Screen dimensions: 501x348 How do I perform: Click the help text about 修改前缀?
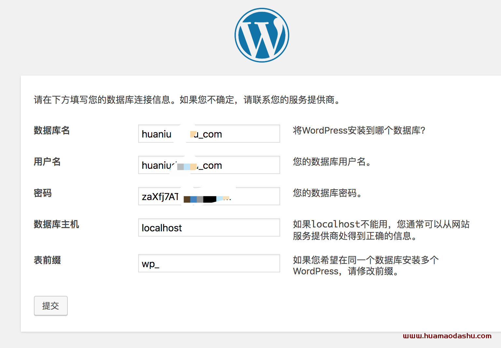[366, 266]
